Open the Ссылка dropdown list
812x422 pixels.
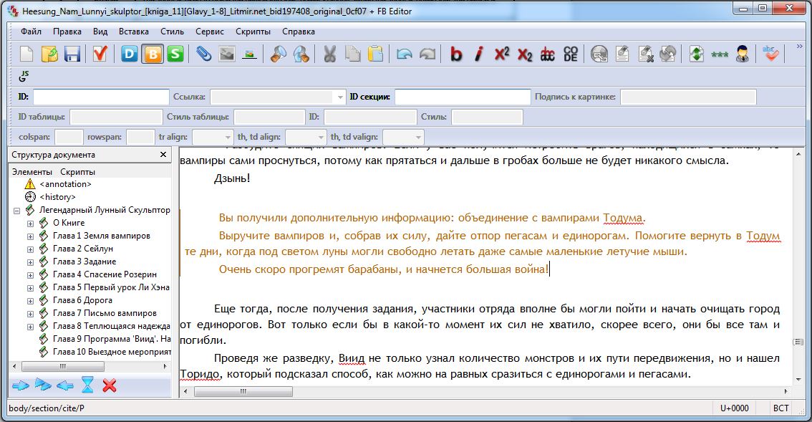click(x=340, y=97)
